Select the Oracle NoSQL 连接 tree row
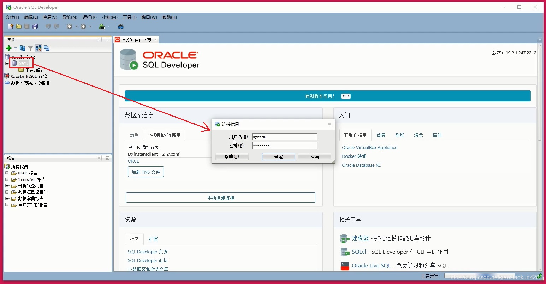This screenshot has height=284, width=546. tap(26, 76)
